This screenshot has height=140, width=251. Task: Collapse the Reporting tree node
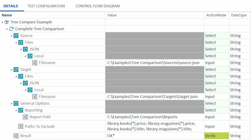(x=16, y=110)
